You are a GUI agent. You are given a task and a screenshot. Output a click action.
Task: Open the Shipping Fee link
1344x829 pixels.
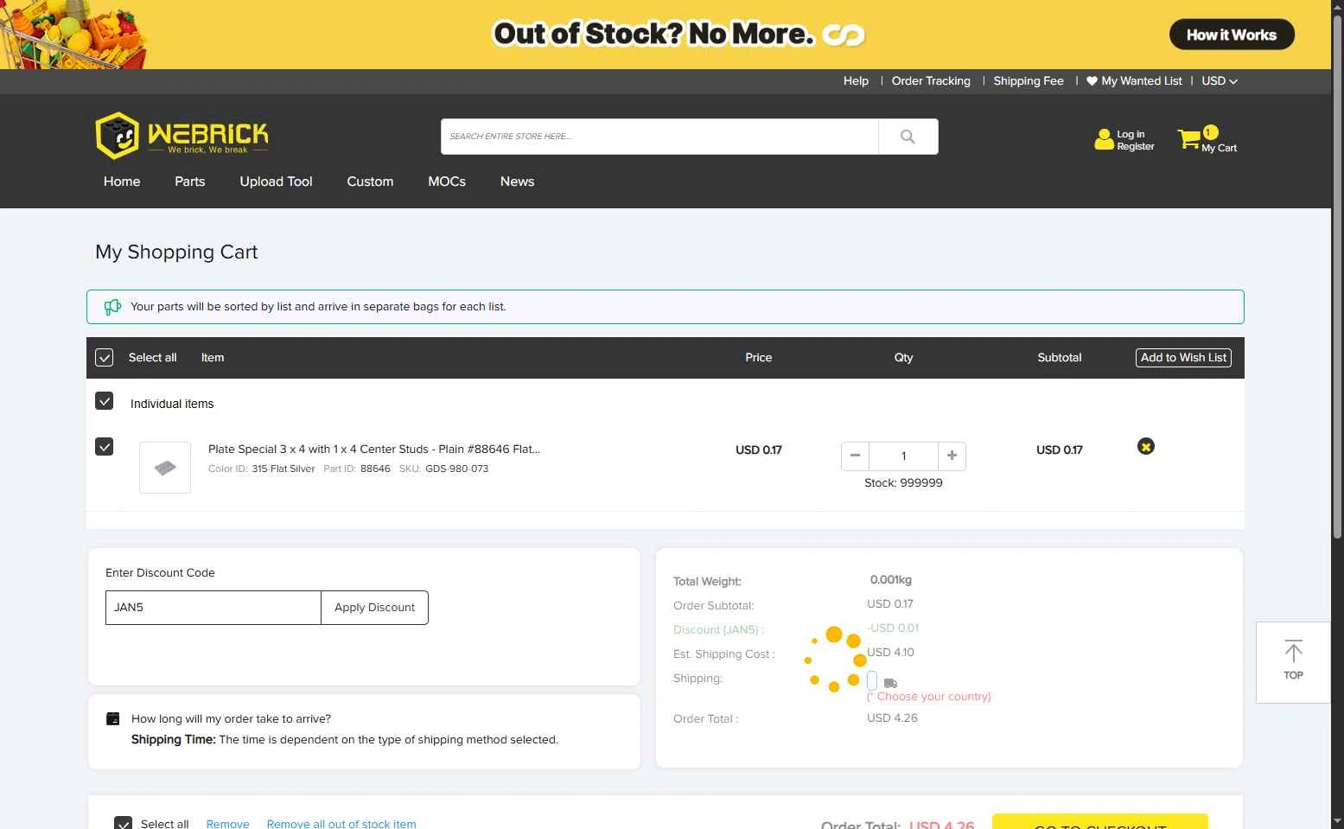pos(1029,81)
